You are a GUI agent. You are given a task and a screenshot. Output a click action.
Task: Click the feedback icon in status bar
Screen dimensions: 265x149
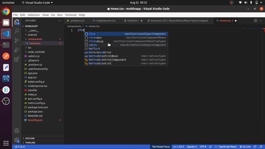[255, 147]
